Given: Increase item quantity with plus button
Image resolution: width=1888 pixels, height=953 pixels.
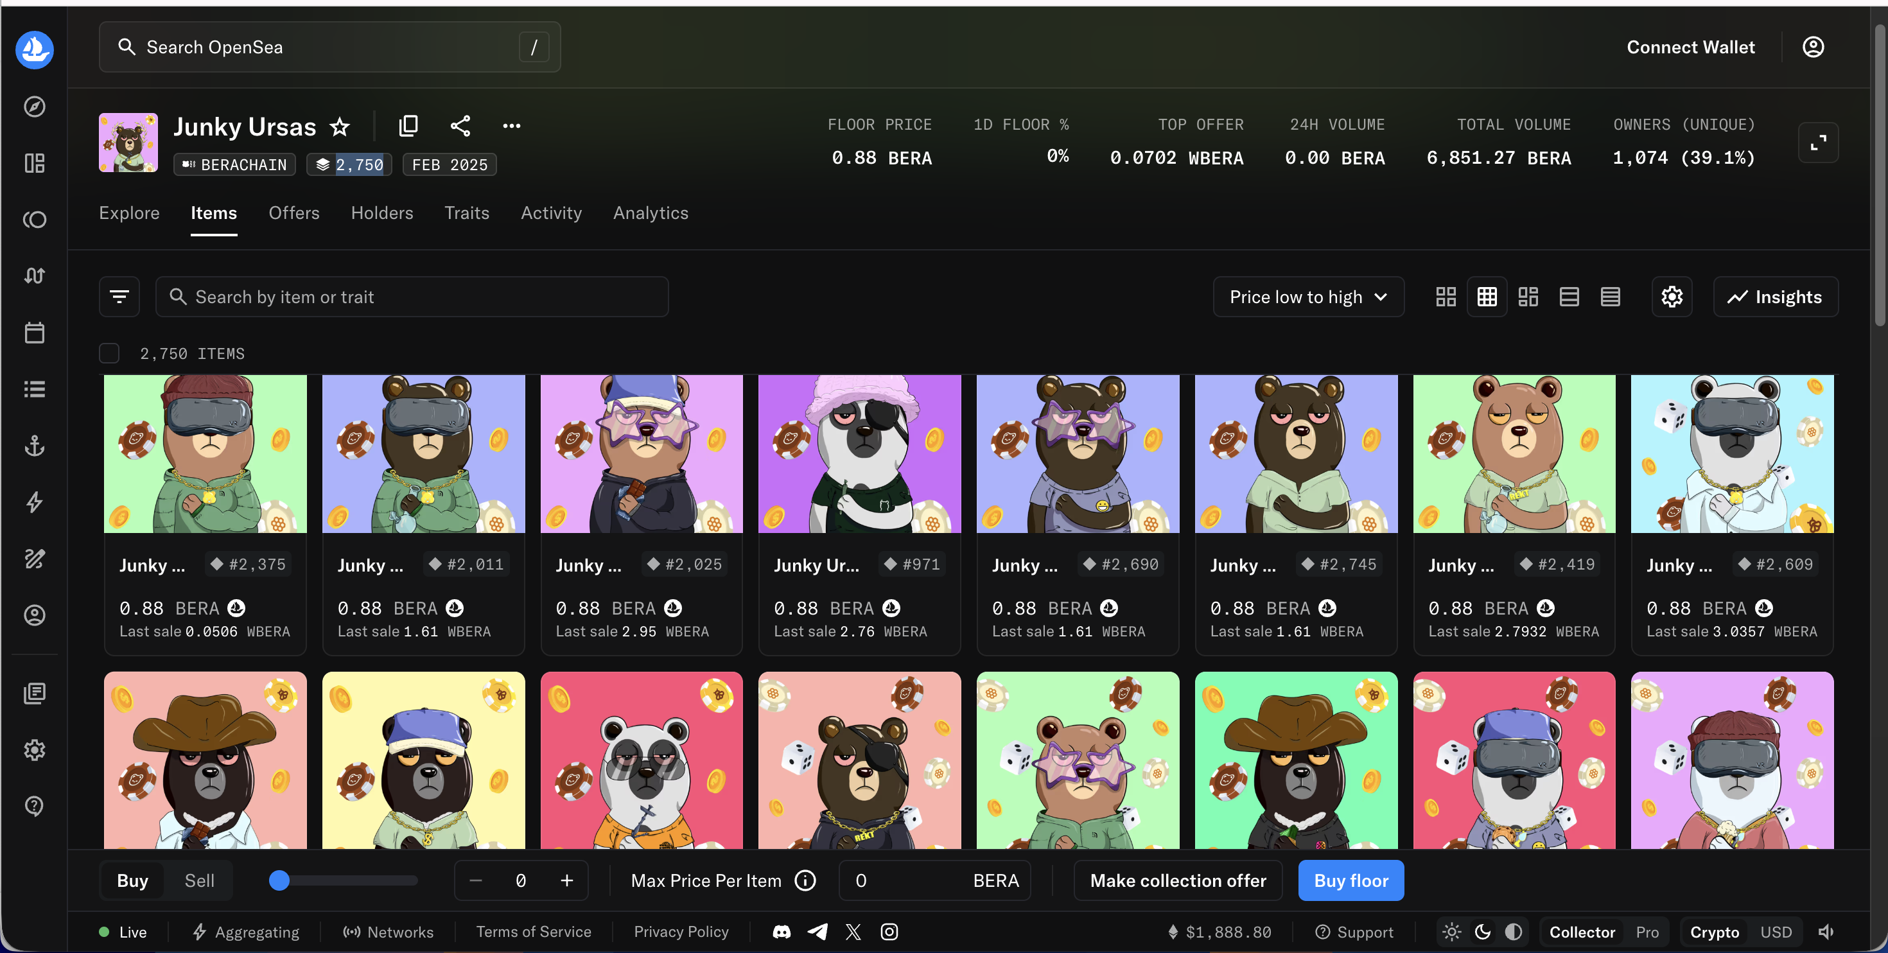Looking at the screenshot, I should (x=566, y=880).
